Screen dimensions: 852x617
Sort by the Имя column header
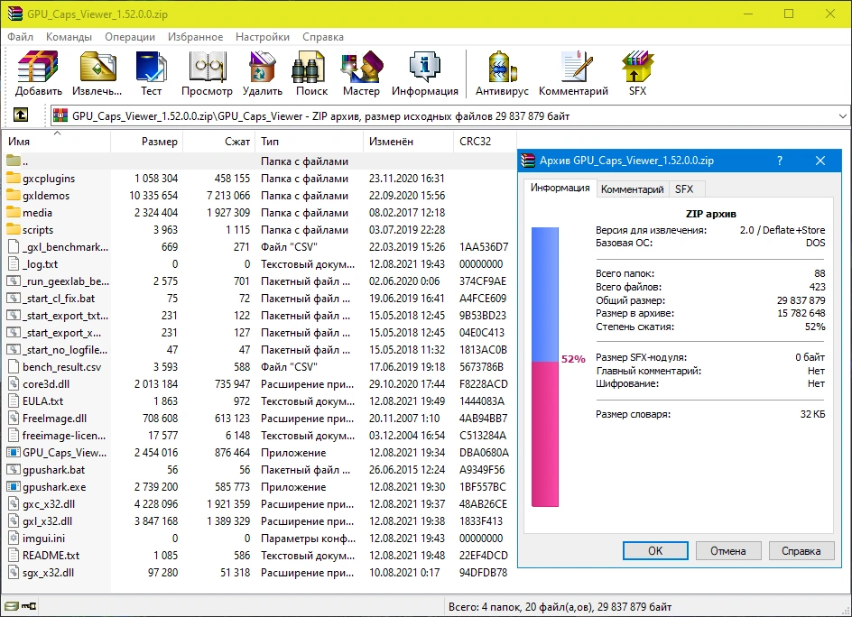click(x=57, y=142)
